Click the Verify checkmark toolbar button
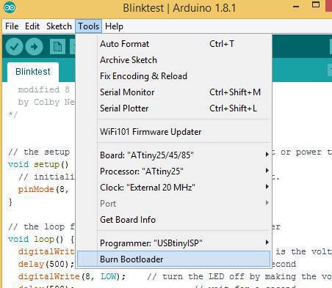 pos(15,46)
